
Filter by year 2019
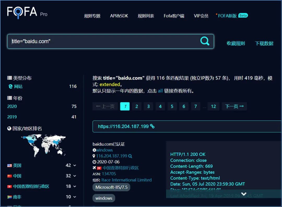[12, 117]
